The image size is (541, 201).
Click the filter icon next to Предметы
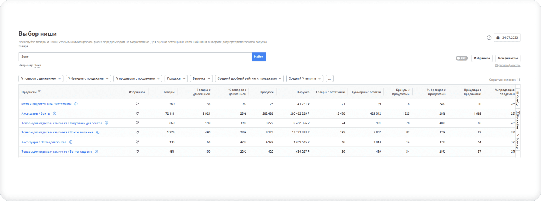(x=39, y=92)
